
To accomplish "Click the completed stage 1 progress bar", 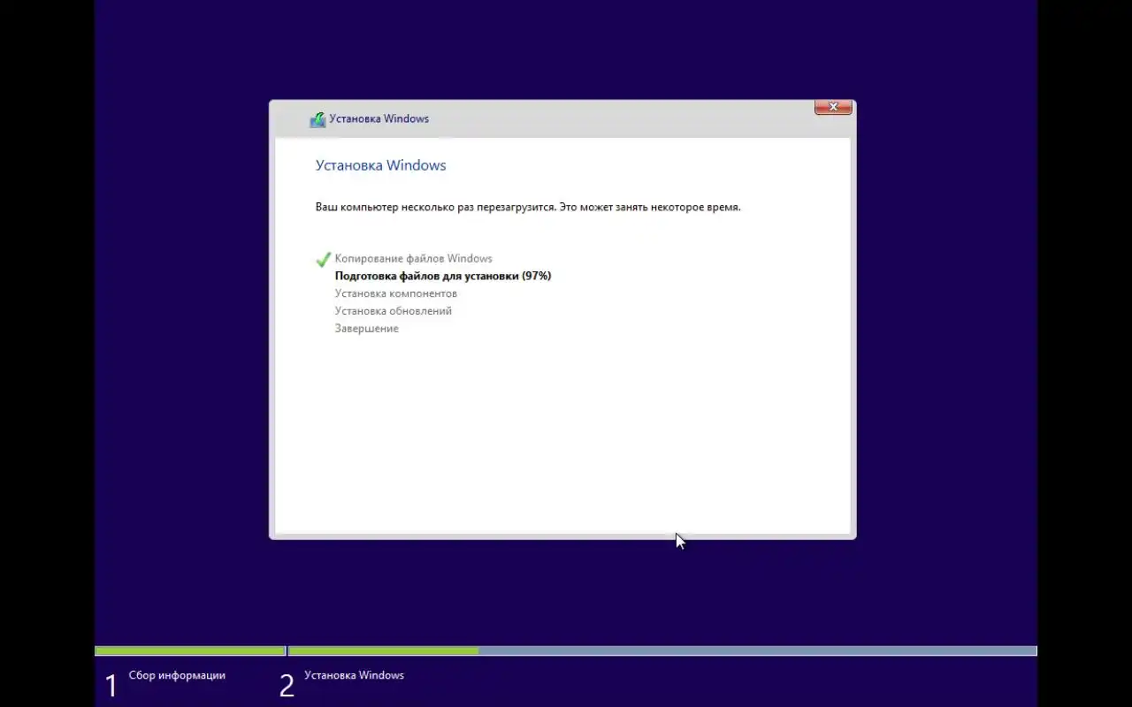I will [x=189, y=651].
